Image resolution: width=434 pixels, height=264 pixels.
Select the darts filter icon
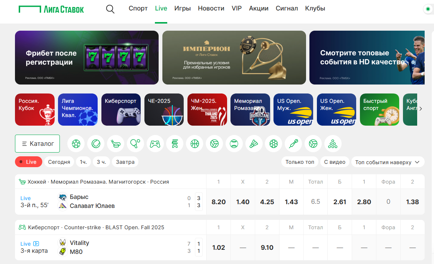293,144
